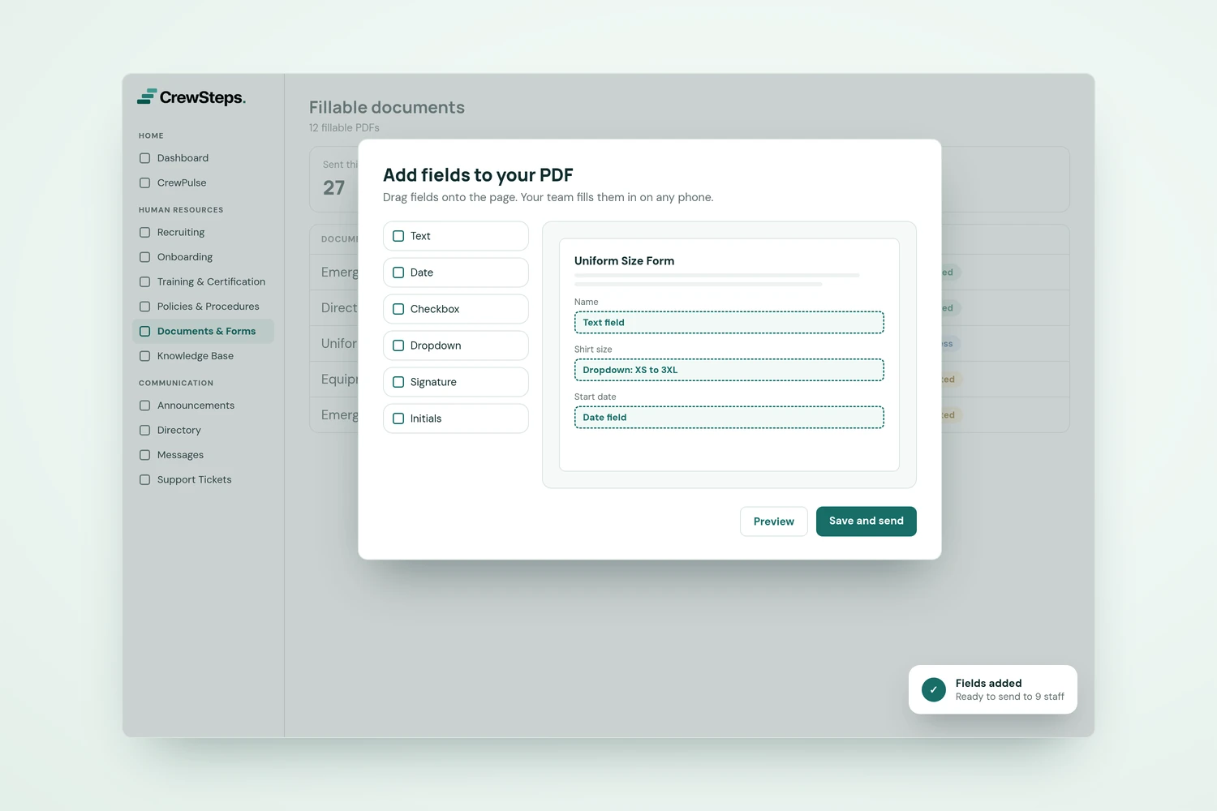Select the Start date field placeholder
Screen dimensions: 1217x811
pos(729,418)
